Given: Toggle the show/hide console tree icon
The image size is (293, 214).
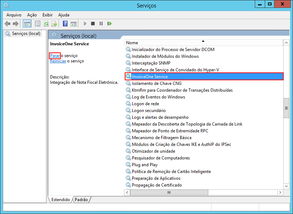Looking at the screenshot, I should coord(27,24).
